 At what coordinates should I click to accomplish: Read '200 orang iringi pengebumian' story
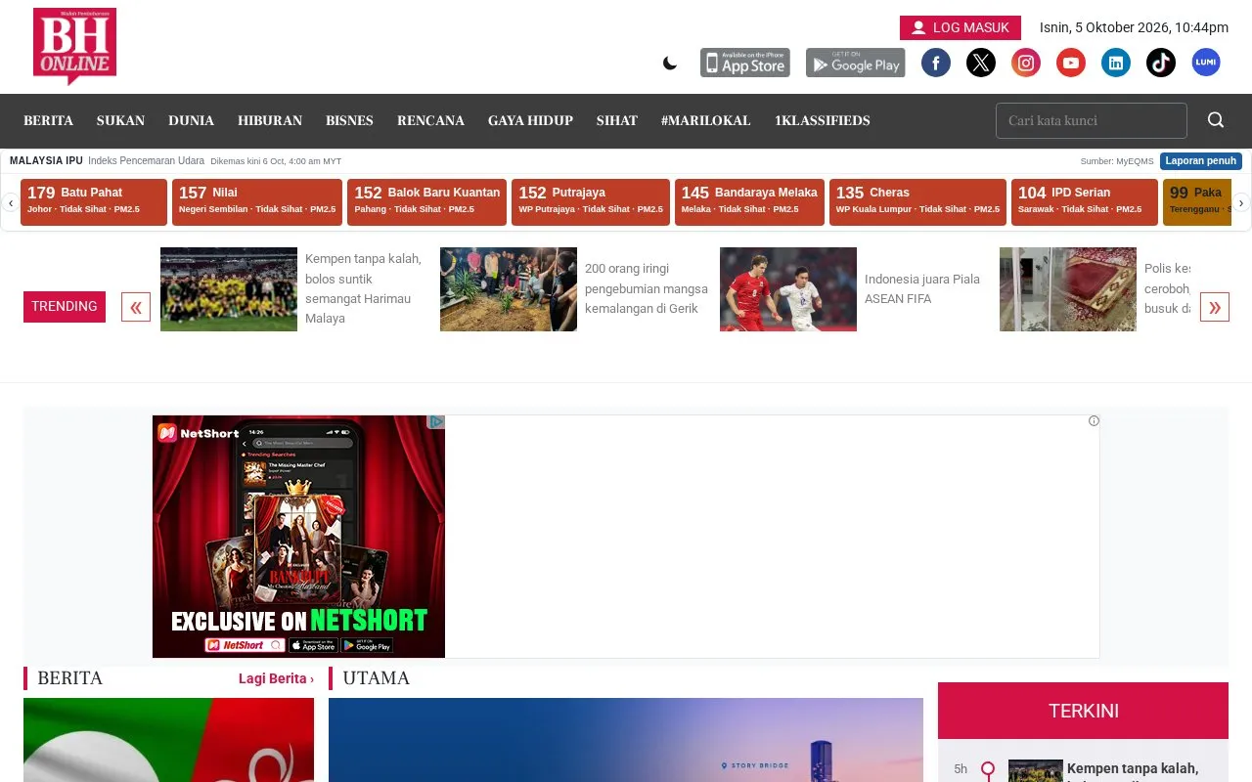tap(646, 288)
